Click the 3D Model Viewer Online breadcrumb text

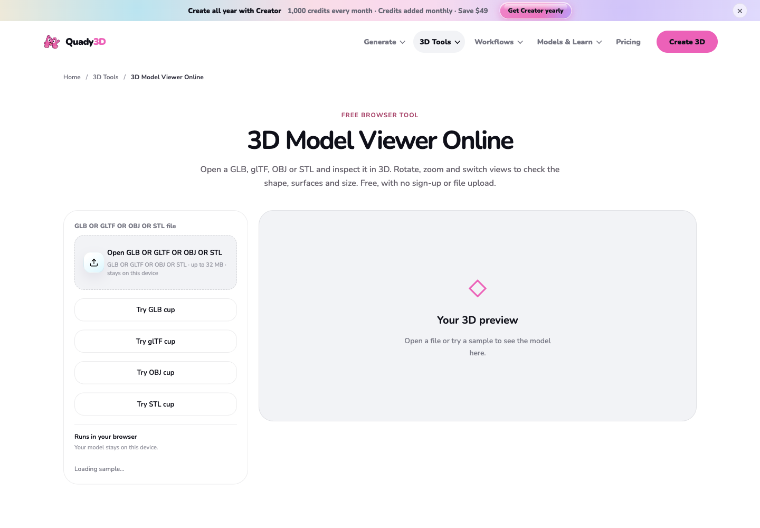167,77
